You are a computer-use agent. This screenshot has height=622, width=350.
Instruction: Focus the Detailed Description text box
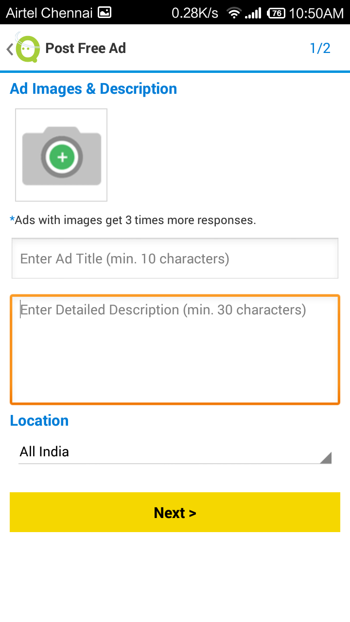coord(175,349)
